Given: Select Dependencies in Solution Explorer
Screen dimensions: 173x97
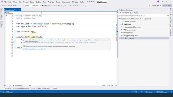Looking at the screenshot, I should click(131, 30).
